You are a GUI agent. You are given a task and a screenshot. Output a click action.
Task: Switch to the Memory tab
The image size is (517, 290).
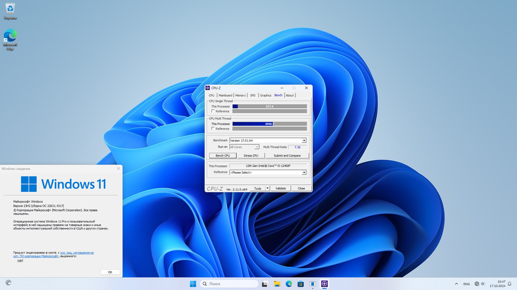241,95
